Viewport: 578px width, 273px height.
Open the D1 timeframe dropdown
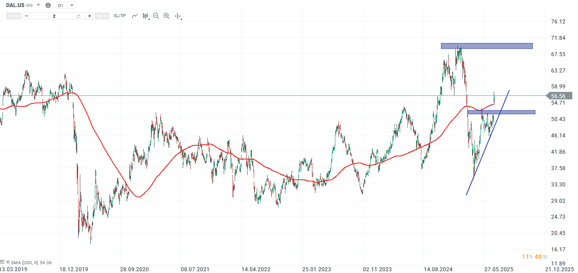[66, 5]
